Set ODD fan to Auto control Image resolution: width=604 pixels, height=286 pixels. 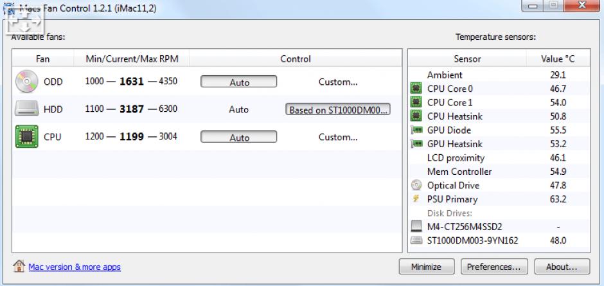tap(239, 82)
